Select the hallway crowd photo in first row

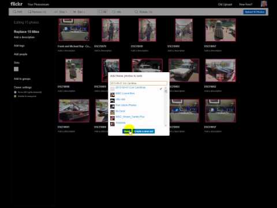[184, 30]
